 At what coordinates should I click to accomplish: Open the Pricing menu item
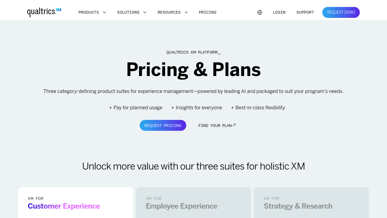pyautogui.click(x=207, y=12)
